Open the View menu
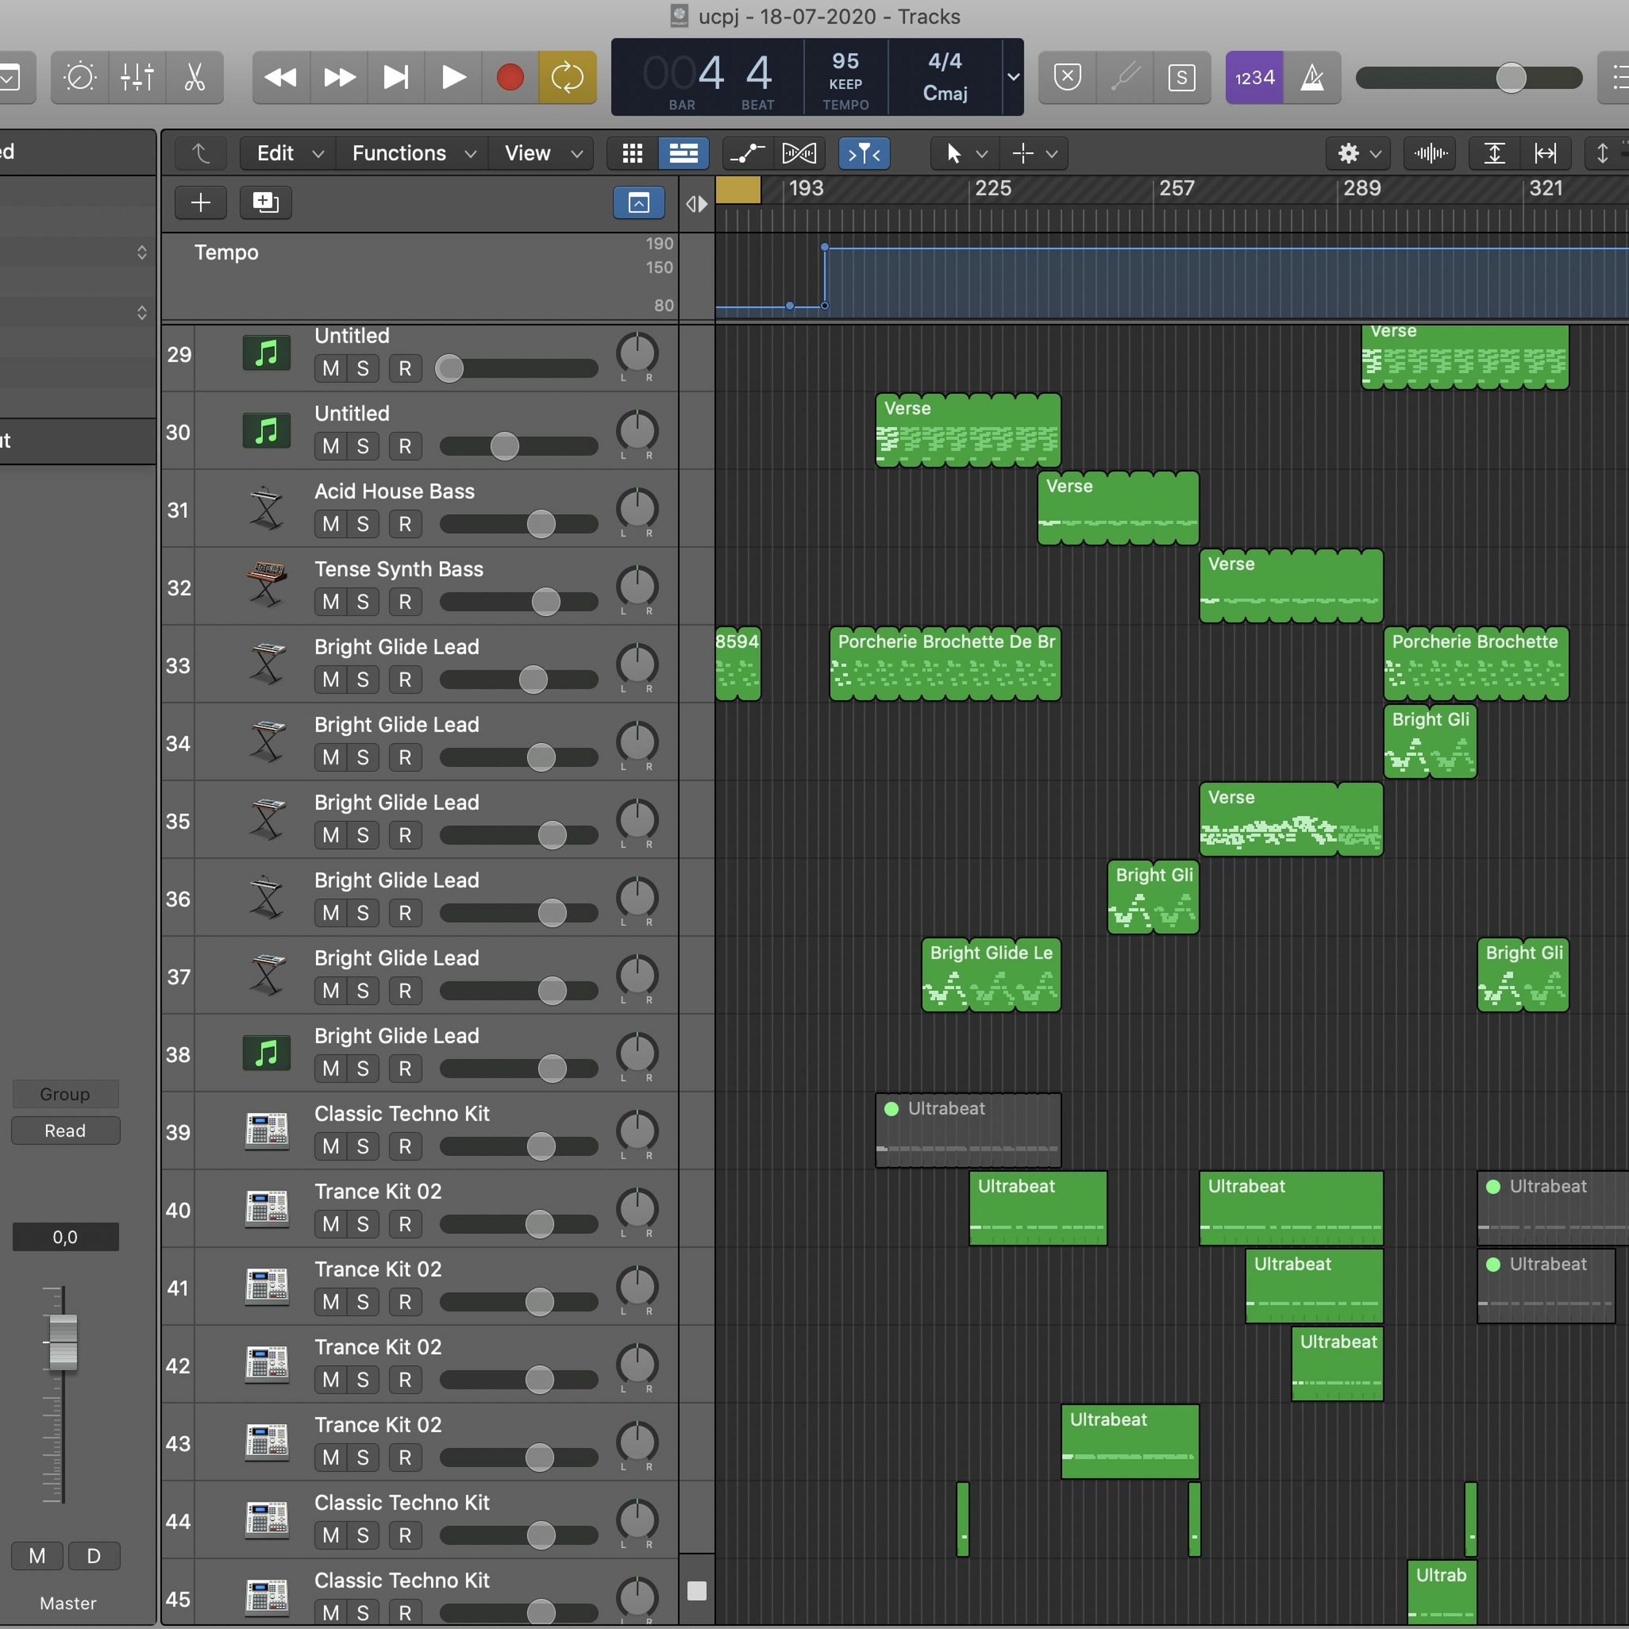This screenshot has width=1629, height=1629. 542,154
